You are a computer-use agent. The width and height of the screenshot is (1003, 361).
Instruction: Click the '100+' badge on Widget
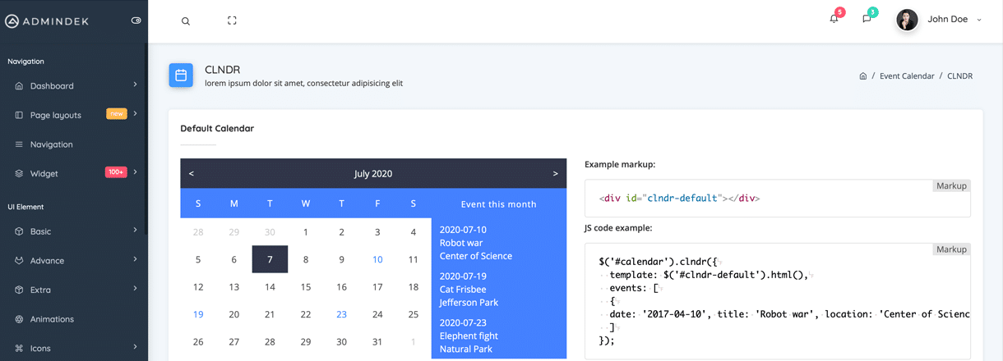click(116, 172)
